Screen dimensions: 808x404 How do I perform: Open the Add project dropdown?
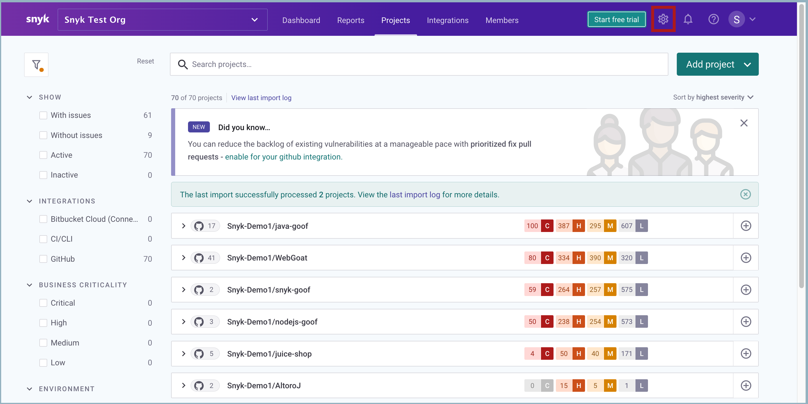coord(717,64)
